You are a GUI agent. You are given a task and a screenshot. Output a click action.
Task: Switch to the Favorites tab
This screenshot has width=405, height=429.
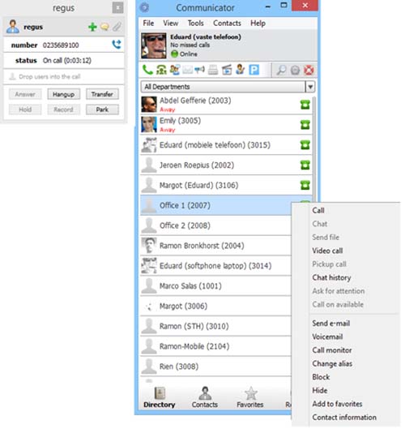click(x=250, y=397)
